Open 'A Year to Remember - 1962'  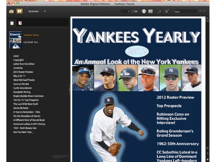pyautogui.click(x=27, y=112)
